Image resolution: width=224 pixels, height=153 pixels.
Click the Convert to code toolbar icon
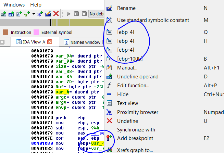4,14
